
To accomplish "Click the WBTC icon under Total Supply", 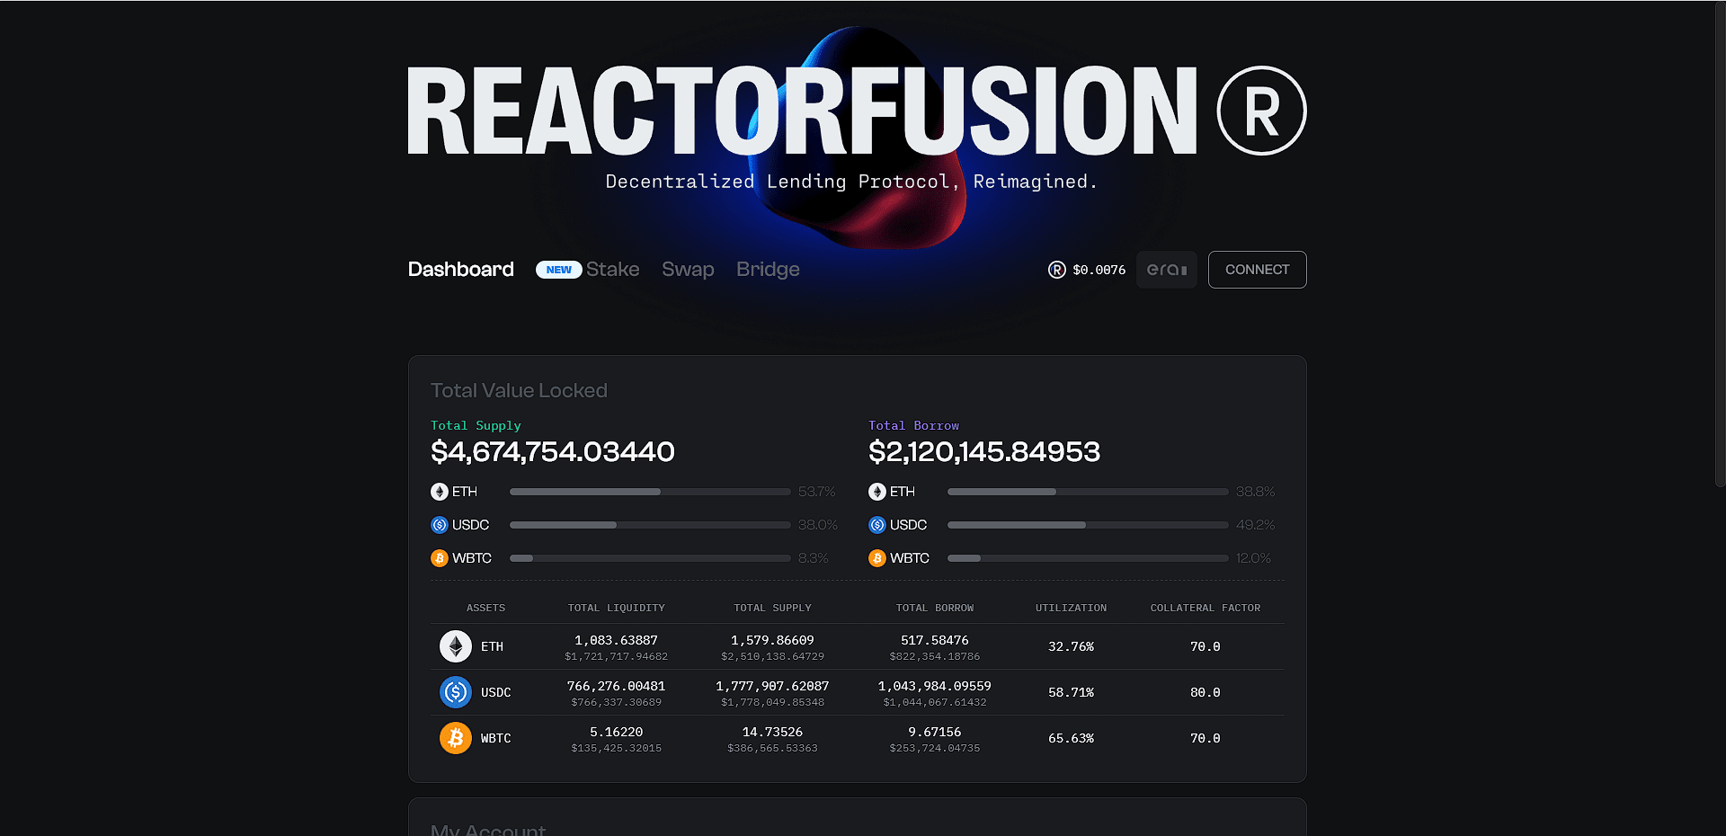I will [440, 558].
